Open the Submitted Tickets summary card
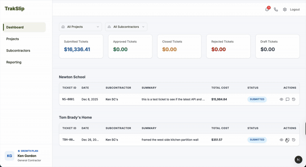 coord(81,46)
